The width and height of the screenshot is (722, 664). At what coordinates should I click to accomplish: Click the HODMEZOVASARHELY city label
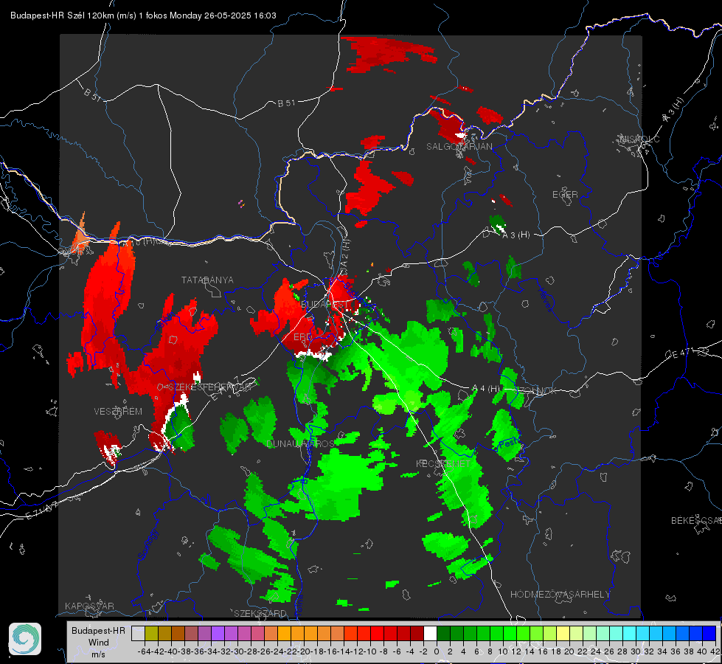[x=560, y=595]
